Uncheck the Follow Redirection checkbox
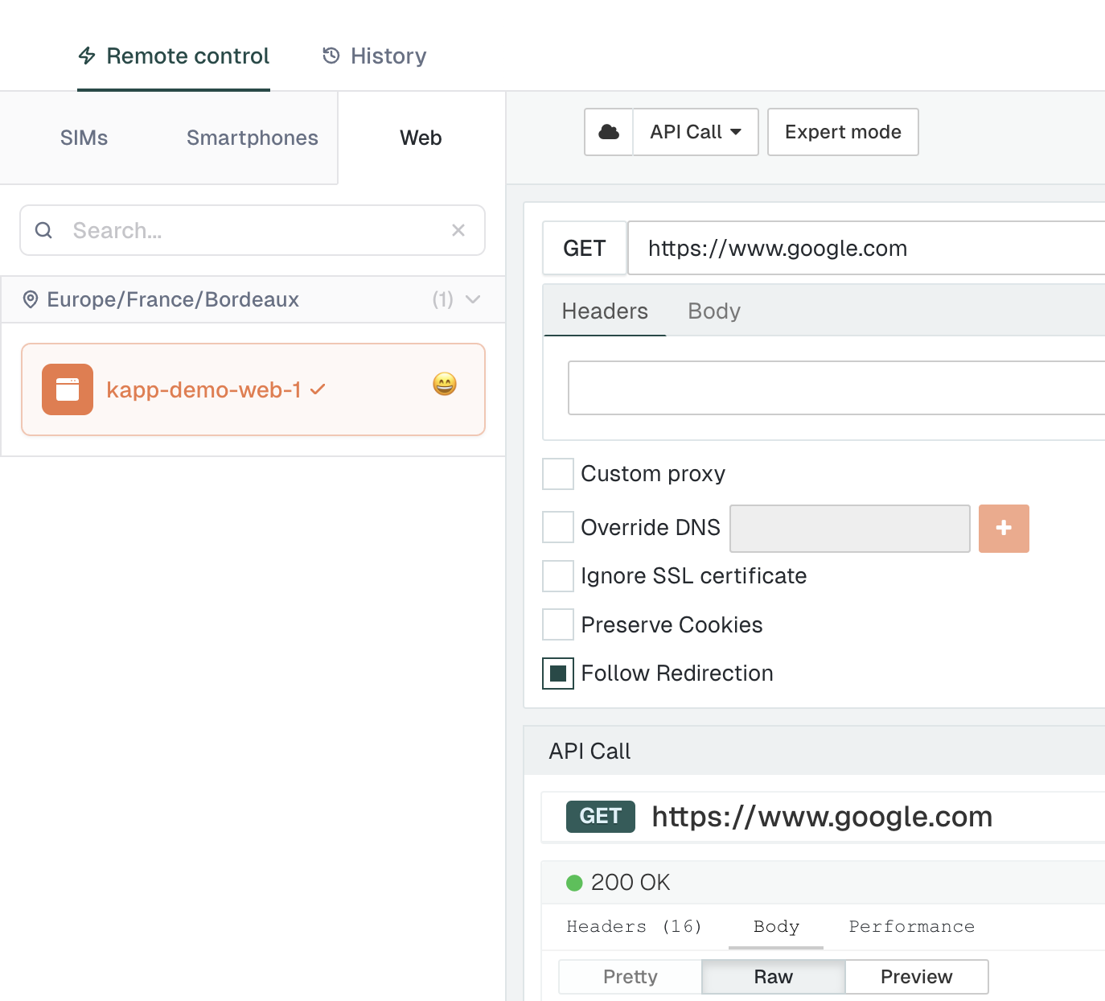 pyautogui.click(x=558, y=674)
